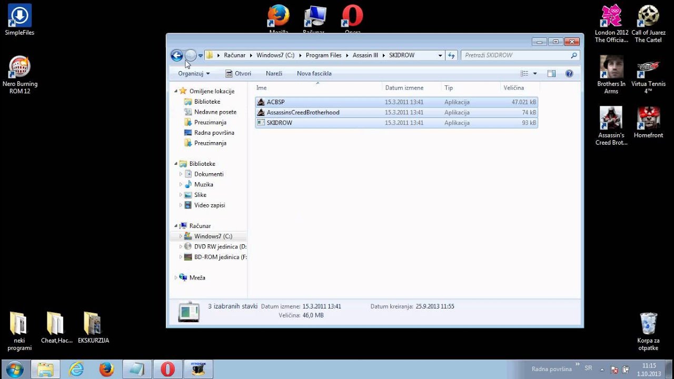Screen dimensions: 674x379
Task: Open Assassin's Creed Brotherhood desktop shortcut
Action: tap(611, 126)
